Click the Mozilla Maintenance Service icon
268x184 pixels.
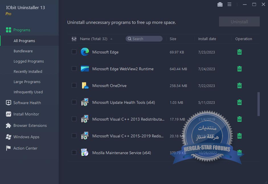click(x=85, y=152)
